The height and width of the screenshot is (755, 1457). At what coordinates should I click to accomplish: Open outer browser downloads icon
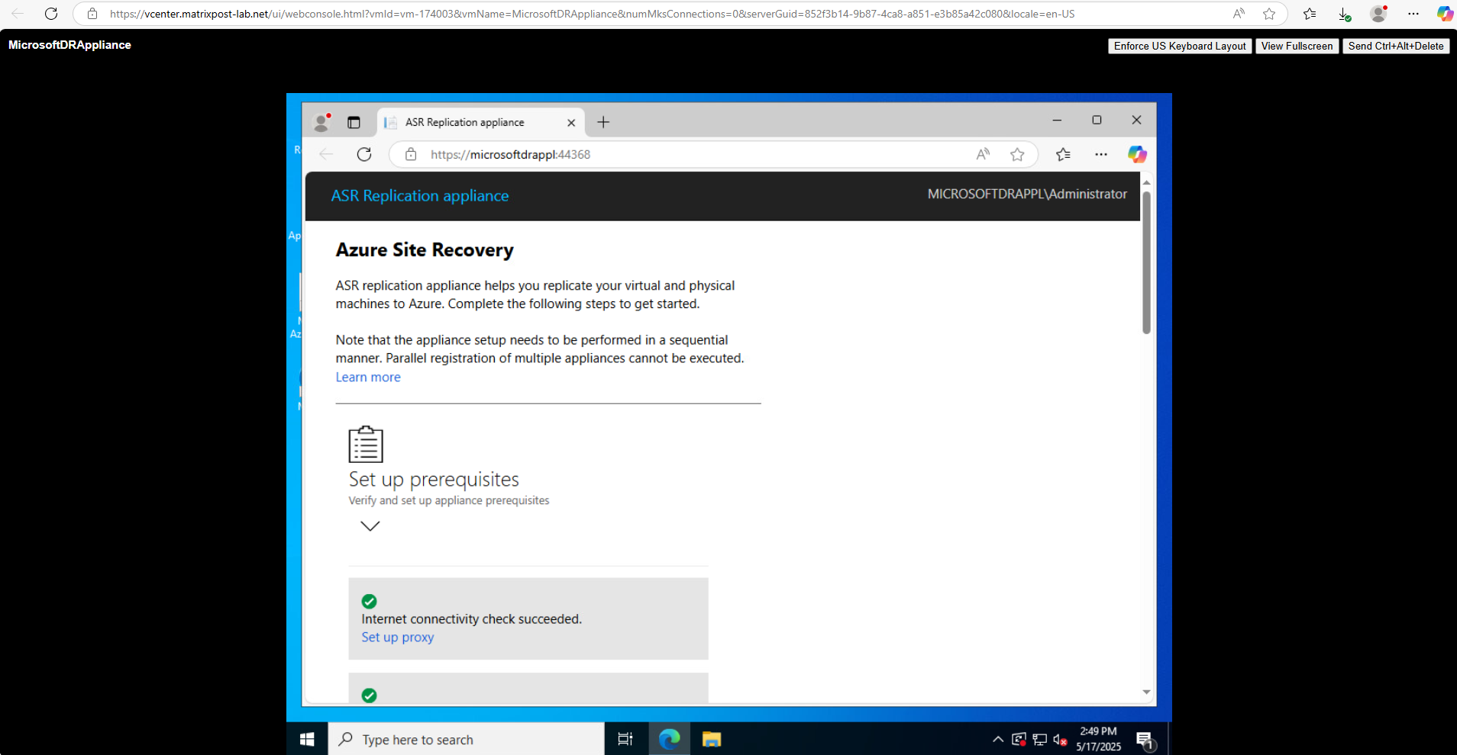tap(1344, 14)
